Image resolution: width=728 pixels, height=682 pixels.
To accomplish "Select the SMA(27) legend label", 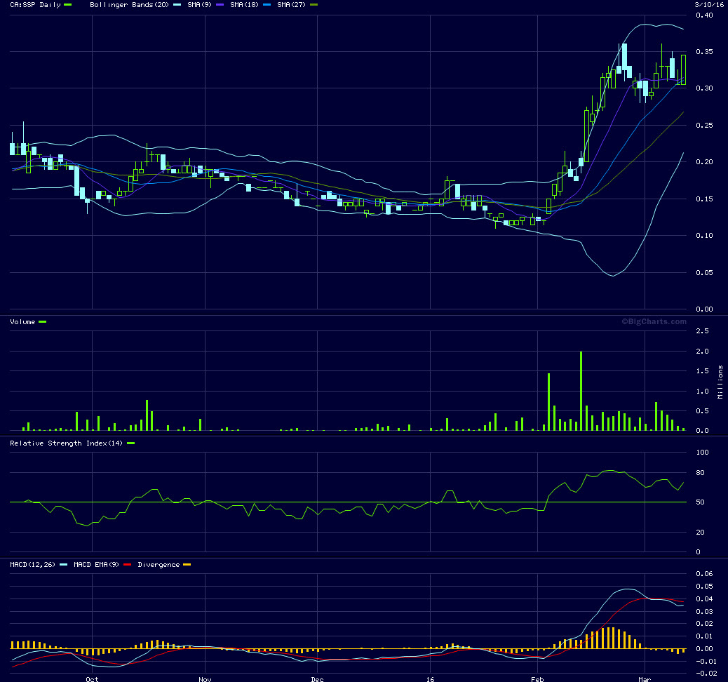I will (x=291, y=5).
